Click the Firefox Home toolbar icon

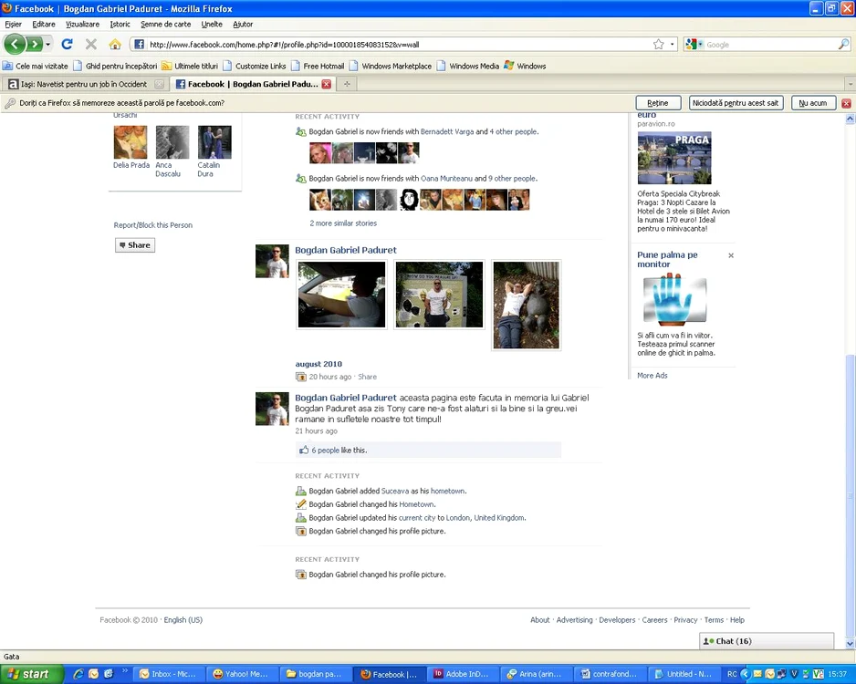(x=115, y=44)
